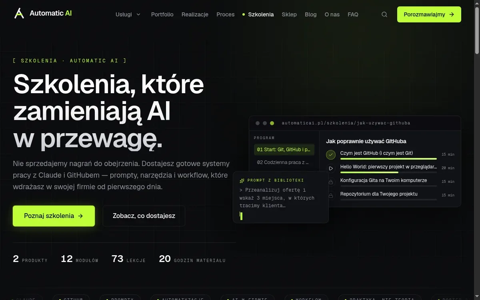Click the Automatic AI logo
Screen dimensions: 480x300
click(x=43, y=13)
